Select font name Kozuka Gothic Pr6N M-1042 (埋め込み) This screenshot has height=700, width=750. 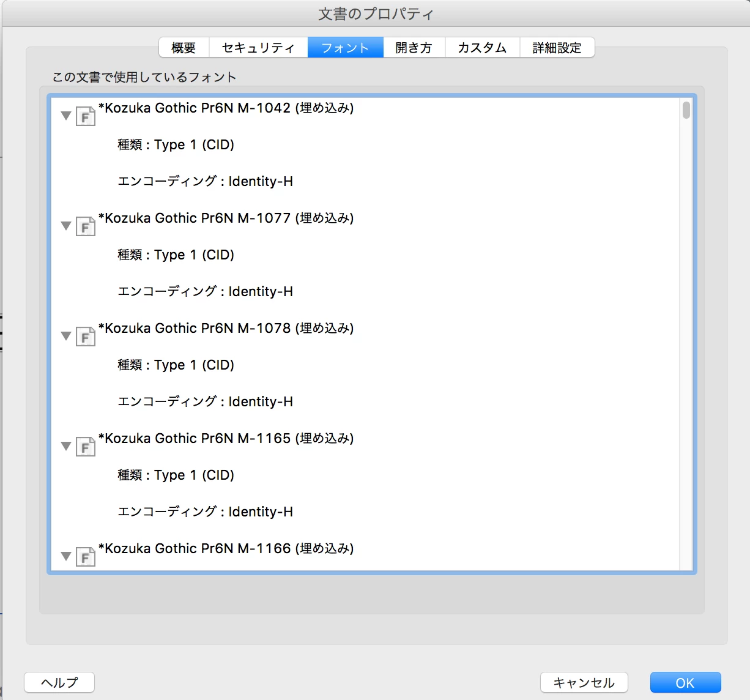[x=226, y=108]
